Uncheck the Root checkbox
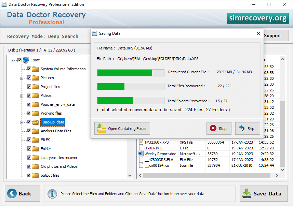This screenshot has height=206, width=293. tap(19, 60)
